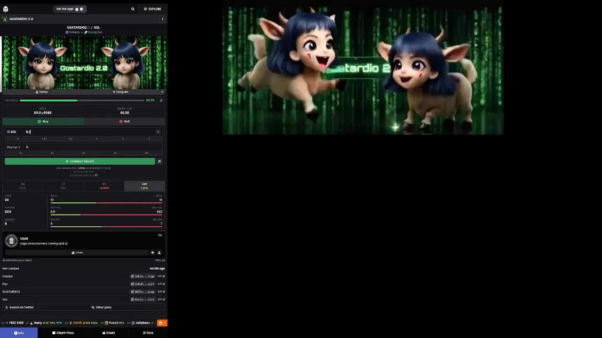Click the SOL amount input field
The height and width of the screenshot is (338, 602).
[x=89, y=132]
